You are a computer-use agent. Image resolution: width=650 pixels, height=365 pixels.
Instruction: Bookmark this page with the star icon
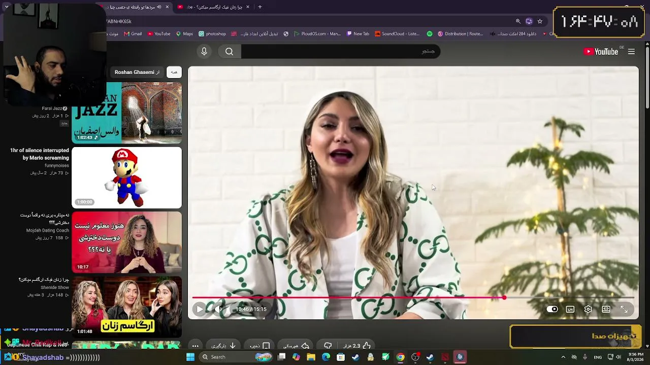click(x=540, y=21)
